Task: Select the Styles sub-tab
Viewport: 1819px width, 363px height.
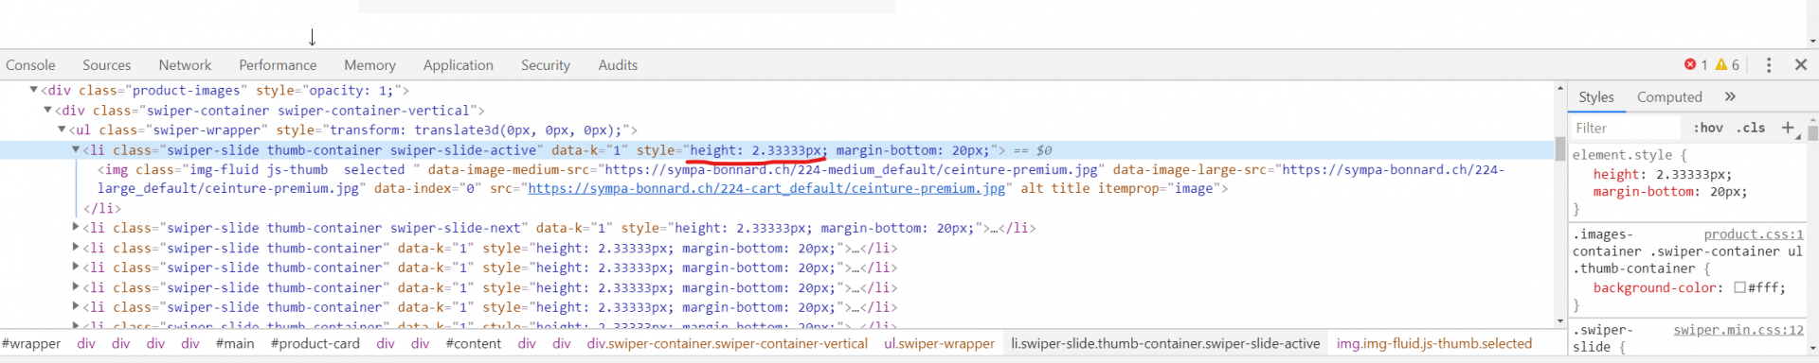Action: click(x=1596, y=97)
